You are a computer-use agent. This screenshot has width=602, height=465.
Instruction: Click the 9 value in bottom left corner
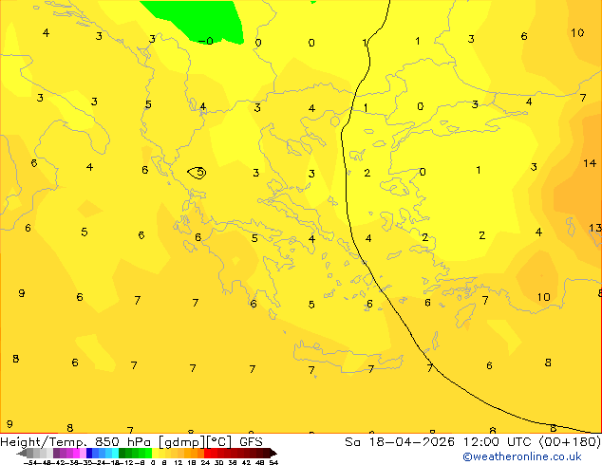click(9, 424)
